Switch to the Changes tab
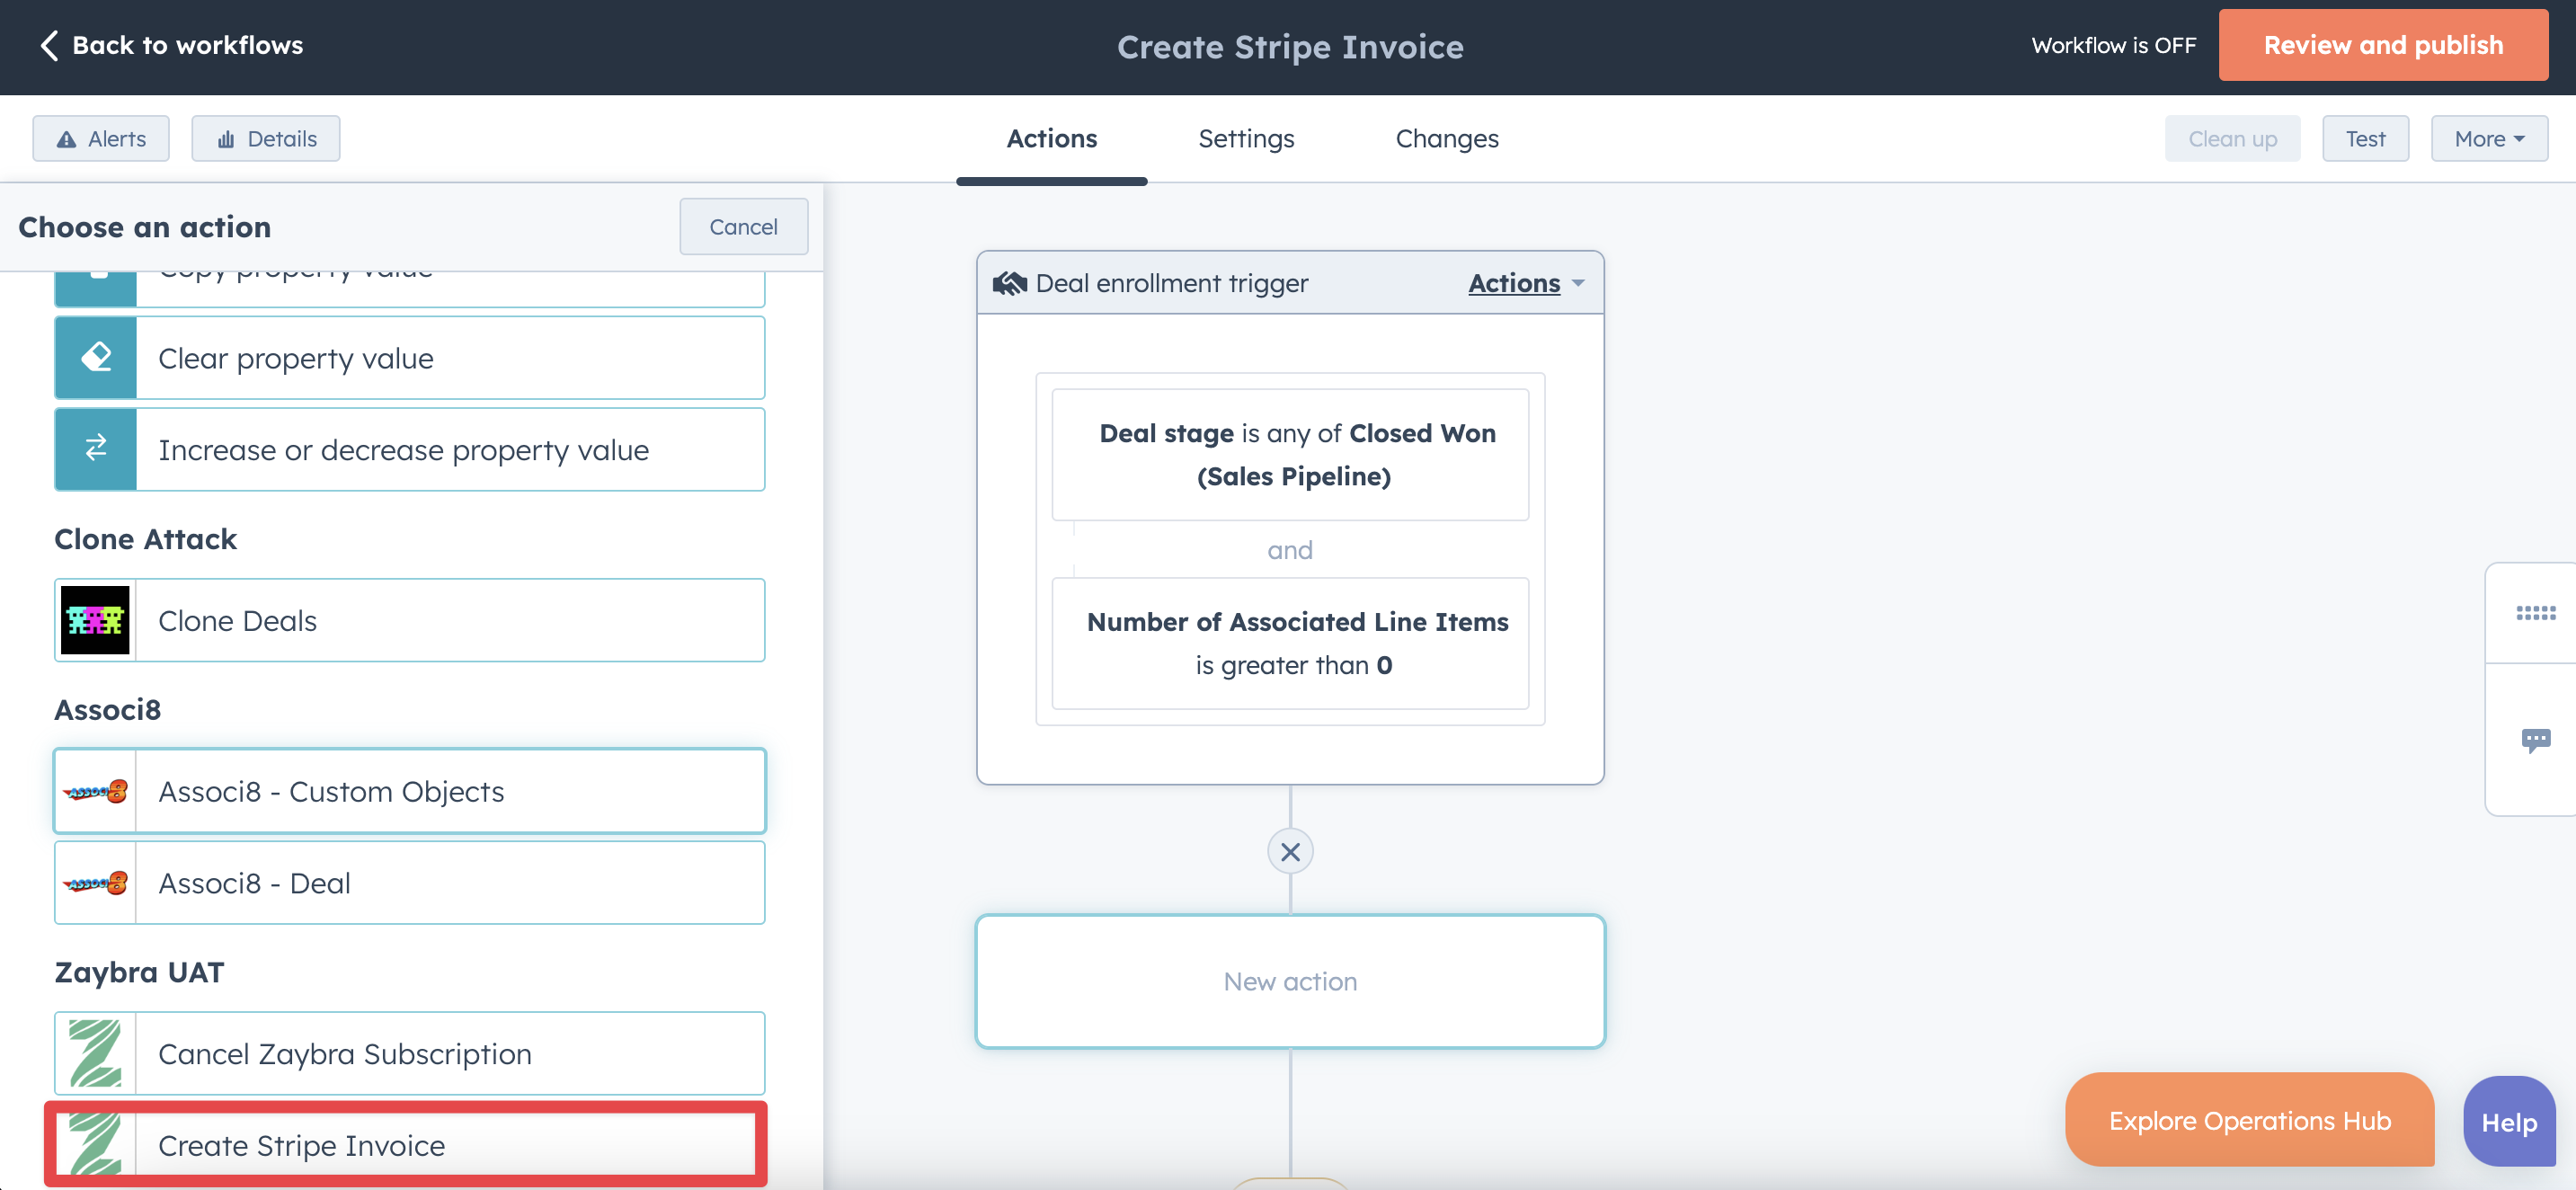The image size is (2576, 1190). coord(1446,139)
